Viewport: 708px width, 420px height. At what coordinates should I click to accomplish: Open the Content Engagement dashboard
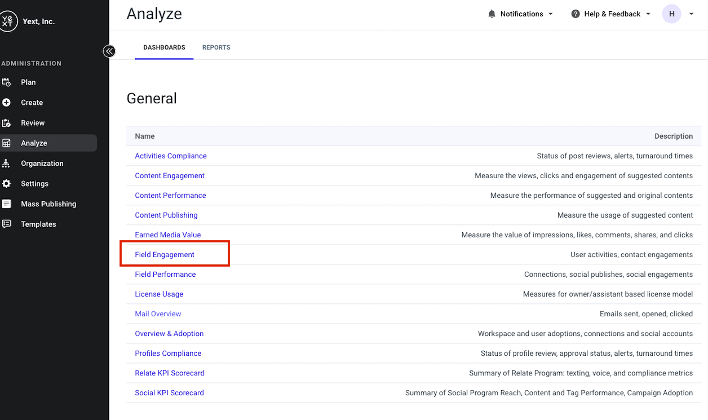click(170, 176)
